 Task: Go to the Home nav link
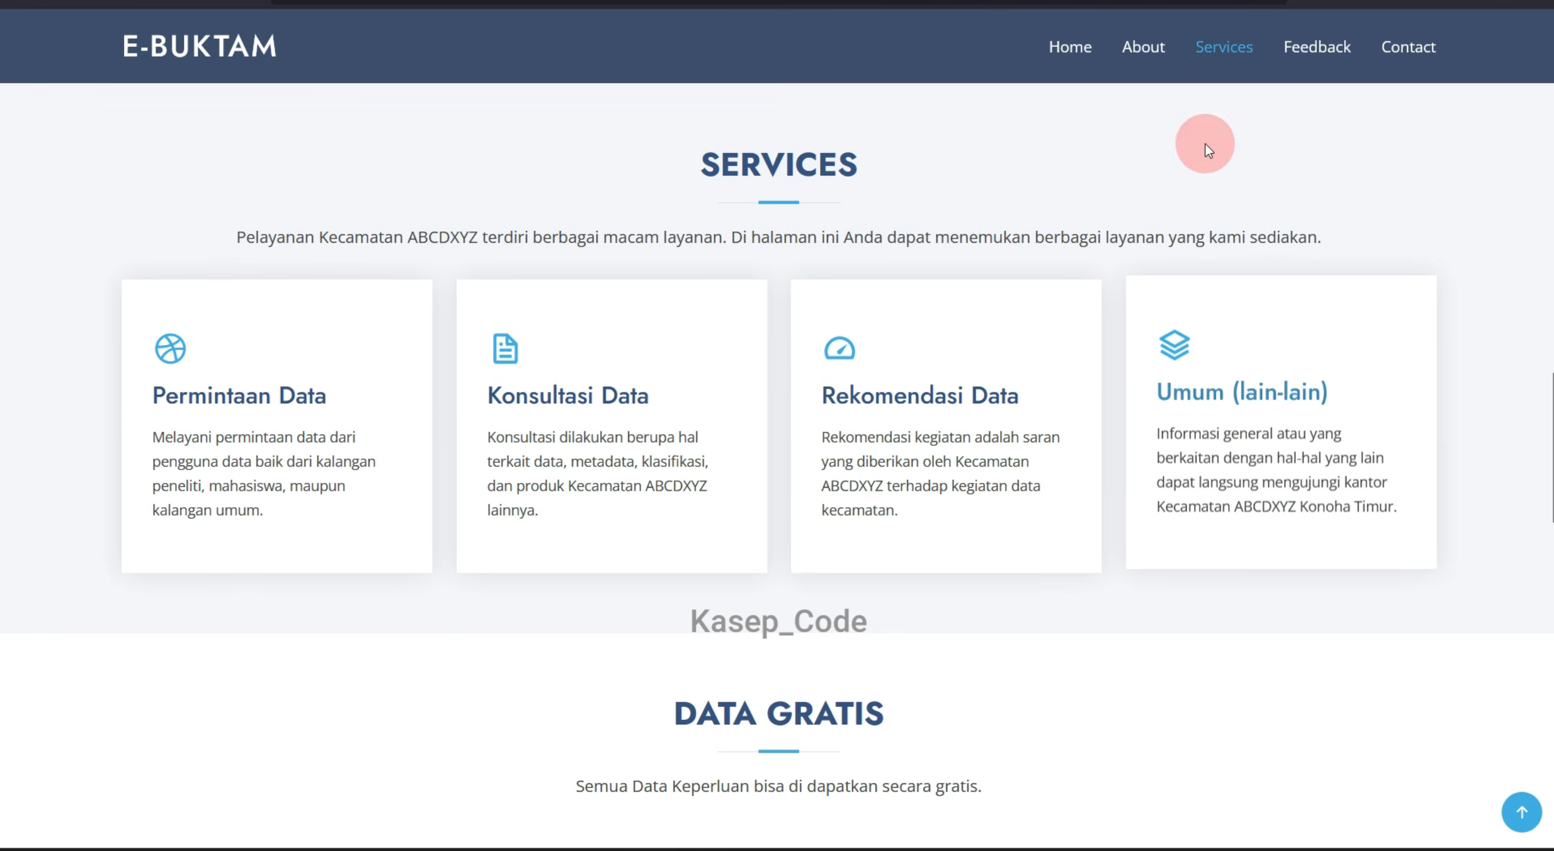(x=1070, y=47)
